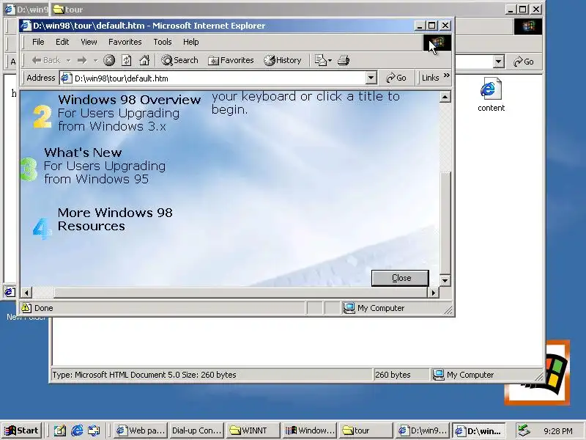
Task: Click the Start button
Action: coord(21,430)
